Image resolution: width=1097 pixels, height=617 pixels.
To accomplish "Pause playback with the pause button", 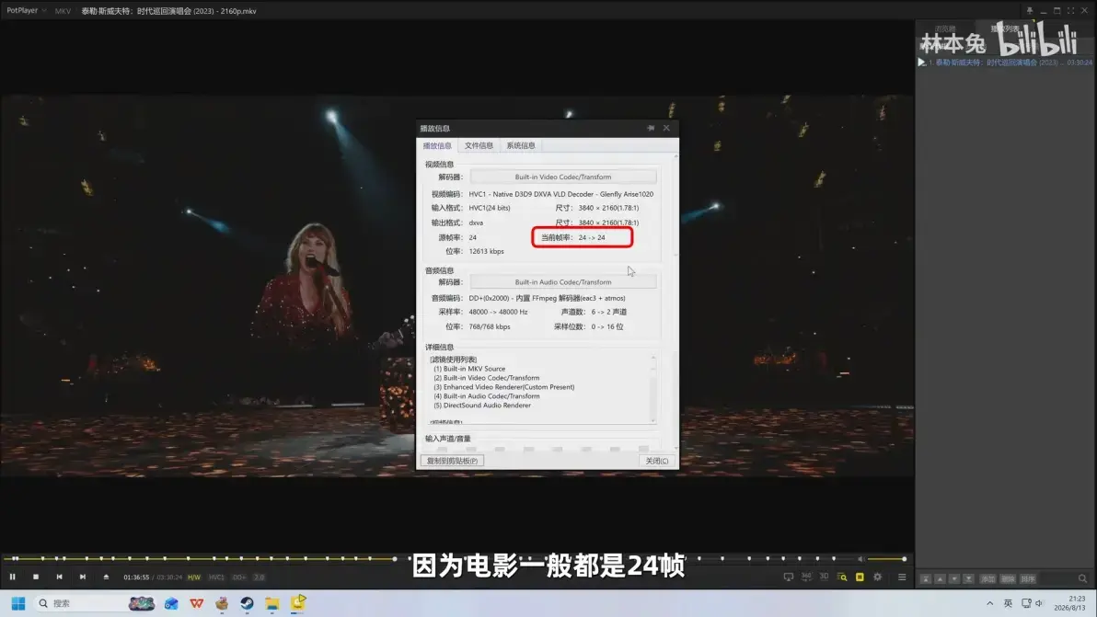I will click(x=13, y=577).
